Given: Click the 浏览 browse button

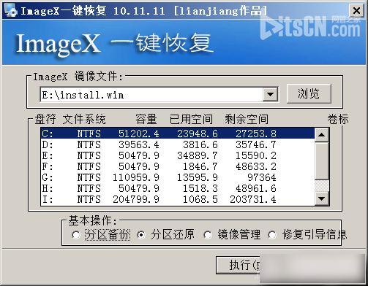Looking at the screenshot, I should pos(309,93).
